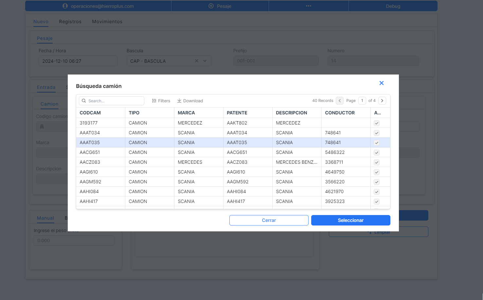
Task: Expand the Bascula dropdown arrow
Action: point(205,61)
